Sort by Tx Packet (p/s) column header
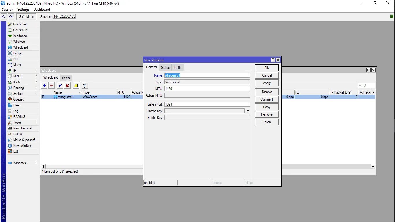The width and height of the screenshot is (395, 222). pos(343,92)
